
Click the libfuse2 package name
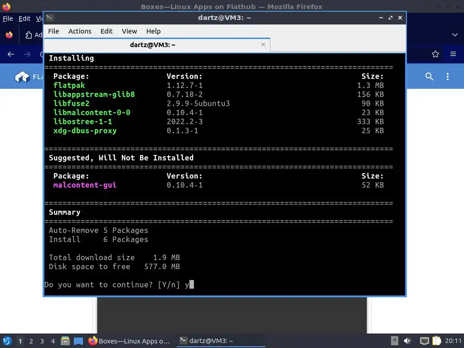(x=71, y=103)
